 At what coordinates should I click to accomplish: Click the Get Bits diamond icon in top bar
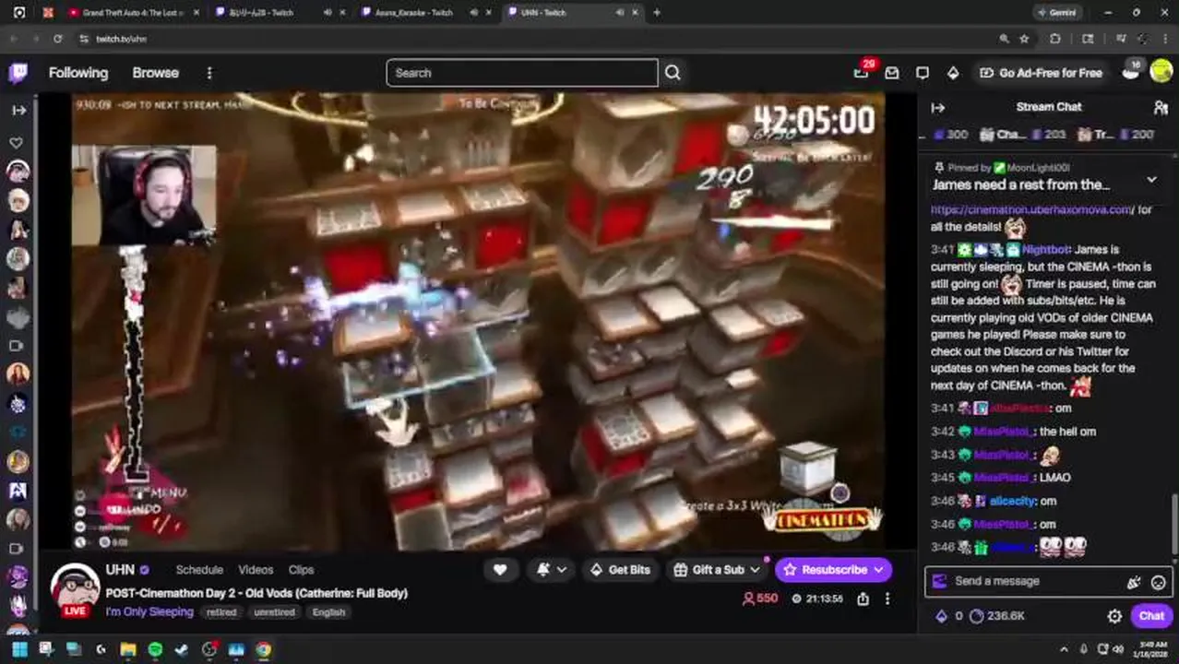tap(953, 73)
